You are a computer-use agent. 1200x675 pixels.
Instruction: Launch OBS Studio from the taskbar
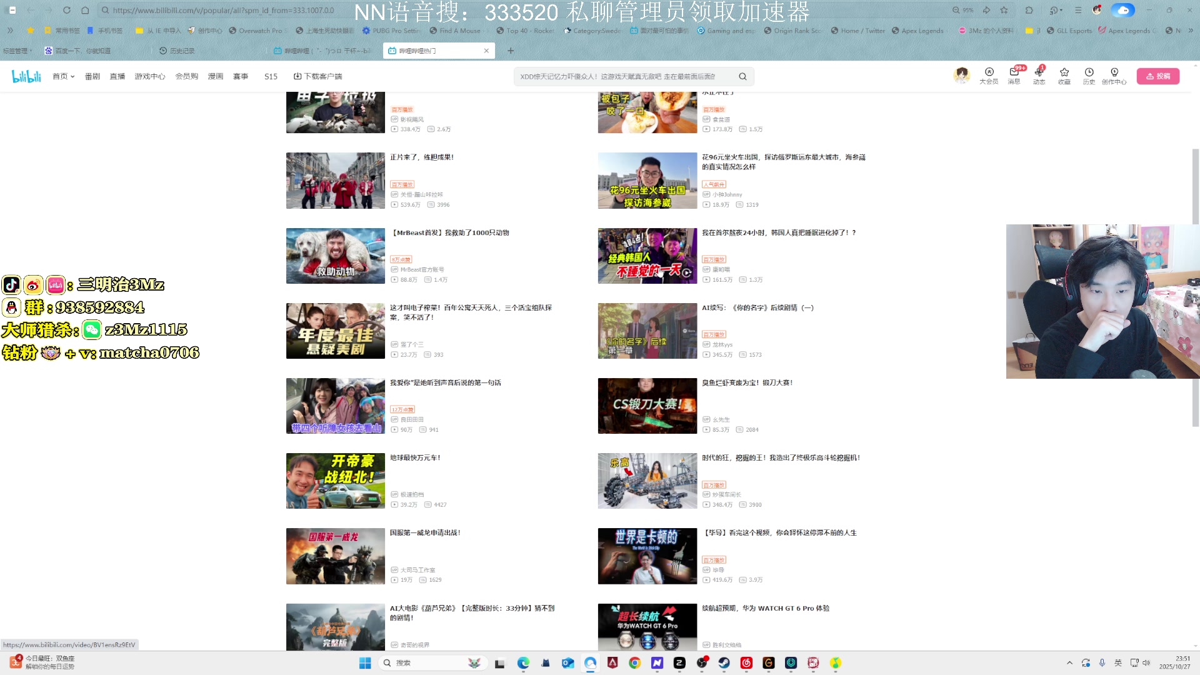(x=701, y=663)
